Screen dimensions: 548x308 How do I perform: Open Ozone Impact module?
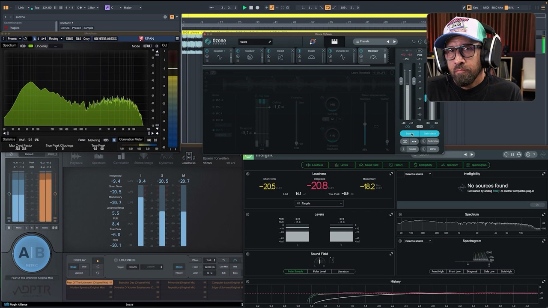280,55
